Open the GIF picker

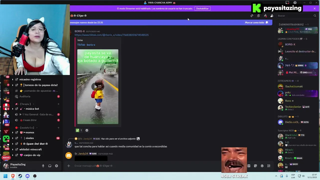click(x=249, y=166)
